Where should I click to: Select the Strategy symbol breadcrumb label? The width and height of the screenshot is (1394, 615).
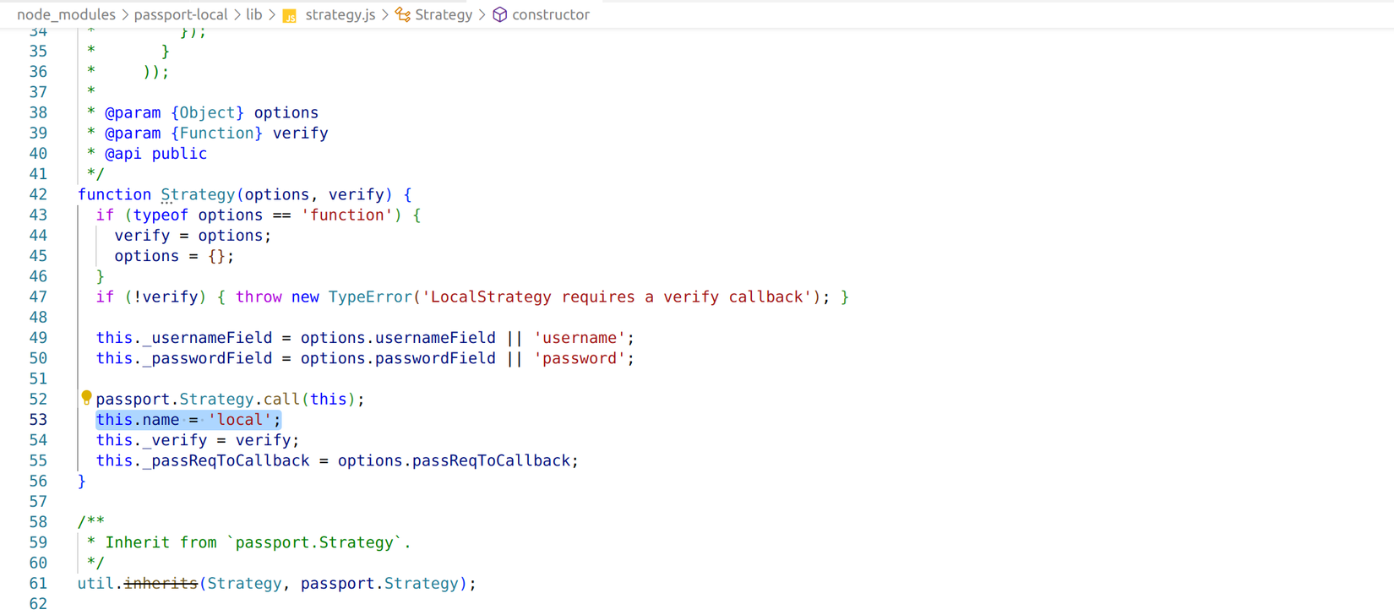tap(444, 14)
